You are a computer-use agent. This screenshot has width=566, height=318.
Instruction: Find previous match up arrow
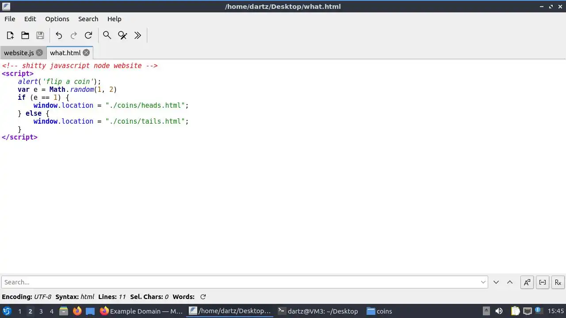510,282
